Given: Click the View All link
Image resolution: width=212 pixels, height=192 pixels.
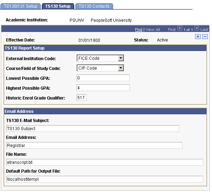Looking at the screenshot, I should click(x=153, y=30).
